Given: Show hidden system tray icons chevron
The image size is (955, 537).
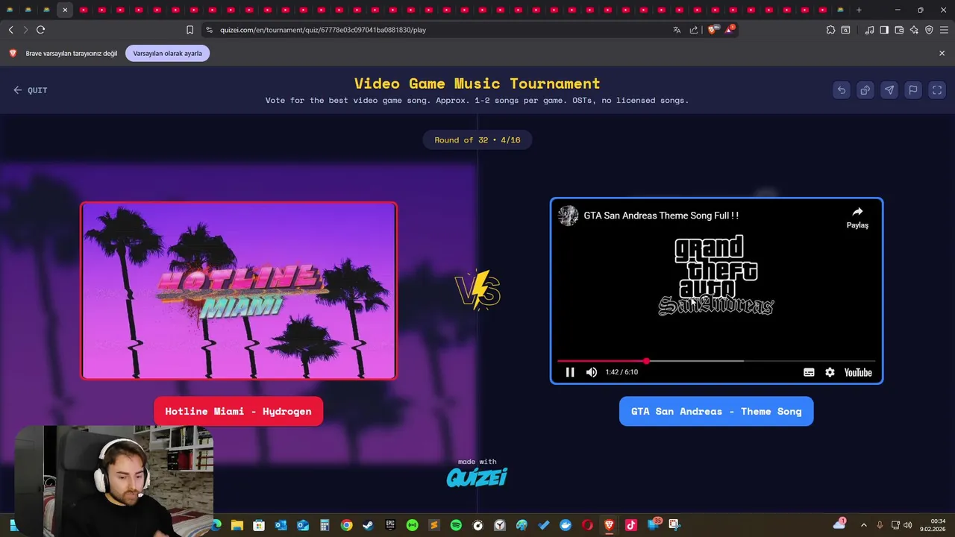Looking at the screenshot, I should click(864, 525).
